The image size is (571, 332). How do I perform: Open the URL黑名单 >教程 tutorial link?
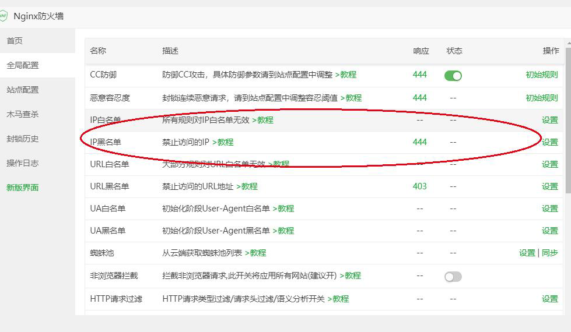pyautogui.click(x=247, y=186)
